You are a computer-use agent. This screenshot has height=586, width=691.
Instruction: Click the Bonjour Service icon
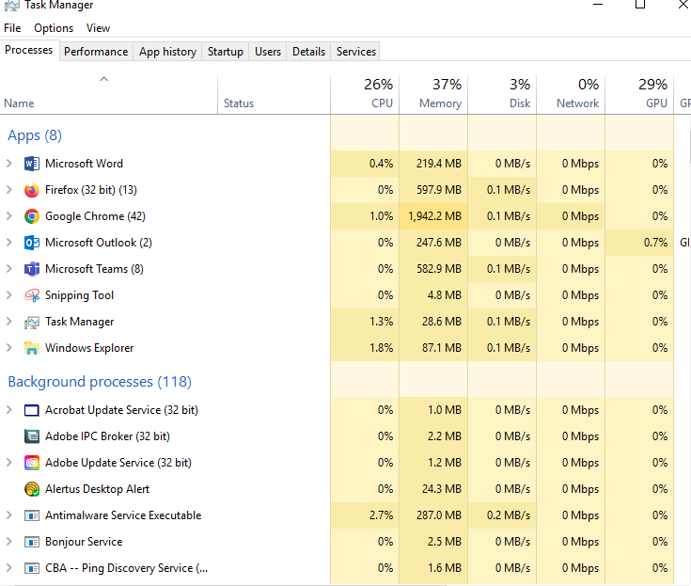click(x=32, y=542)
